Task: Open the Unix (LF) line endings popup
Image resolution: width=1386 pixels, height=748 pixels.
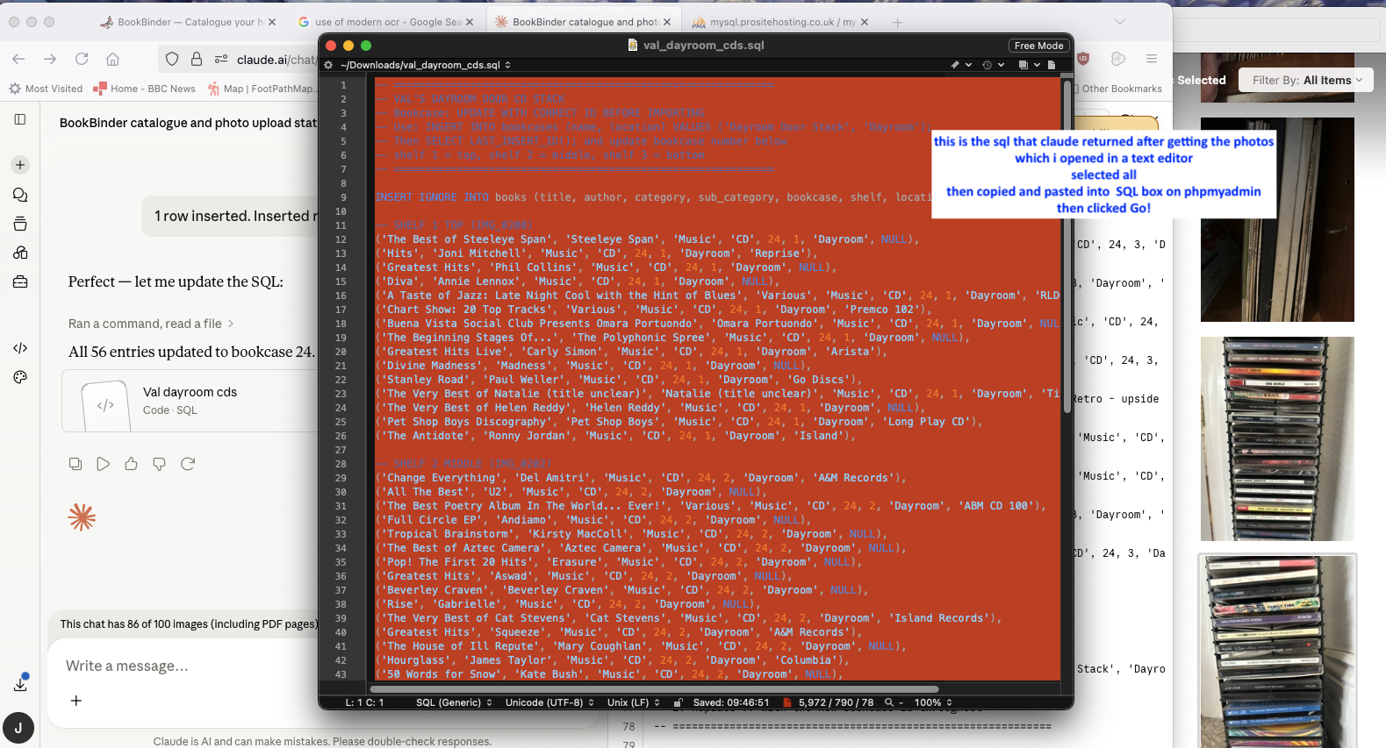Action: (634, 702)
